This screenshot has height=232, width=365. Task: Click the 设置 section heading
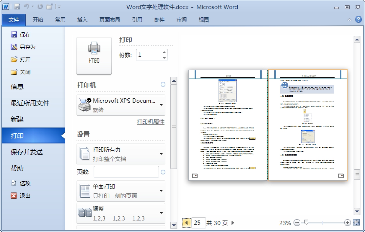83,134
